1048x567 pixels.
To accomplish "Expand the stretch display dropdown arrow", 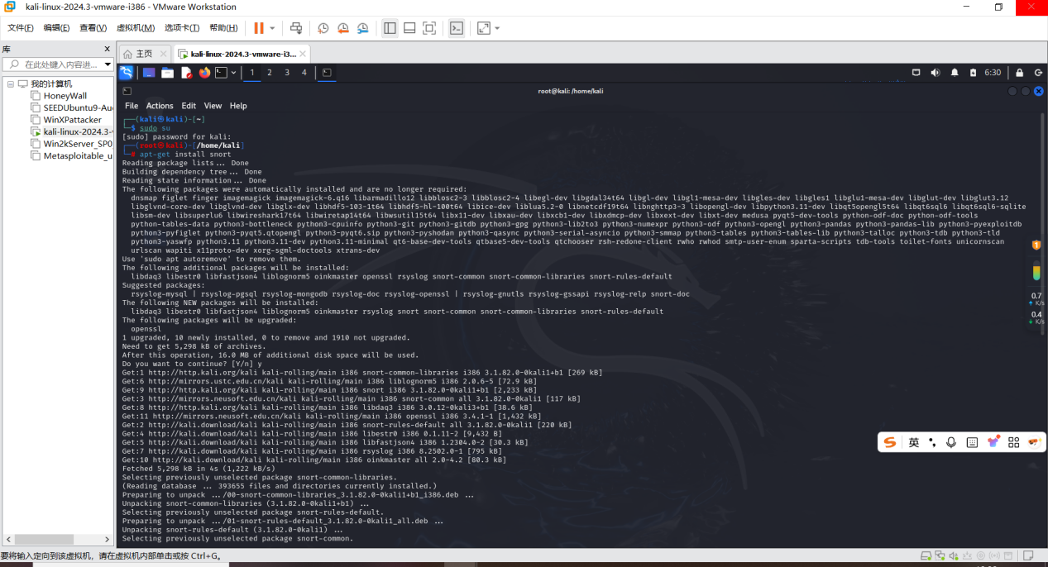I will coord(497,28).
